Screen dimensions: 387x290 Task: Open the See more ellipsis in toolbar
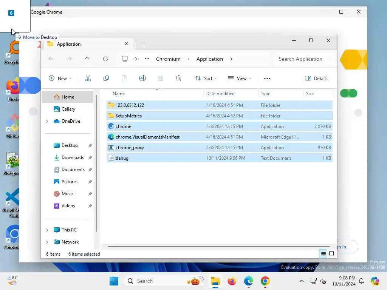(x=267, y=79)
